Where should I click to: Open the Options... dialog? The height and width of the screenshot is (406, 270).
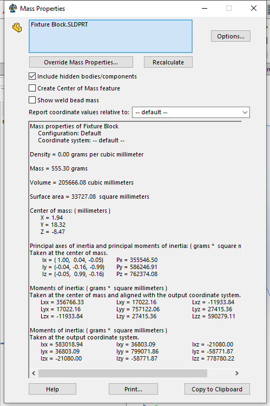231,36
